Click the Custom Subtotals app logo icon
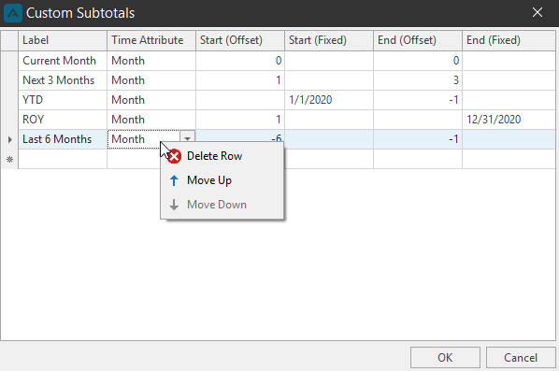This screenshot has height=371, width=559. point(13,13)
